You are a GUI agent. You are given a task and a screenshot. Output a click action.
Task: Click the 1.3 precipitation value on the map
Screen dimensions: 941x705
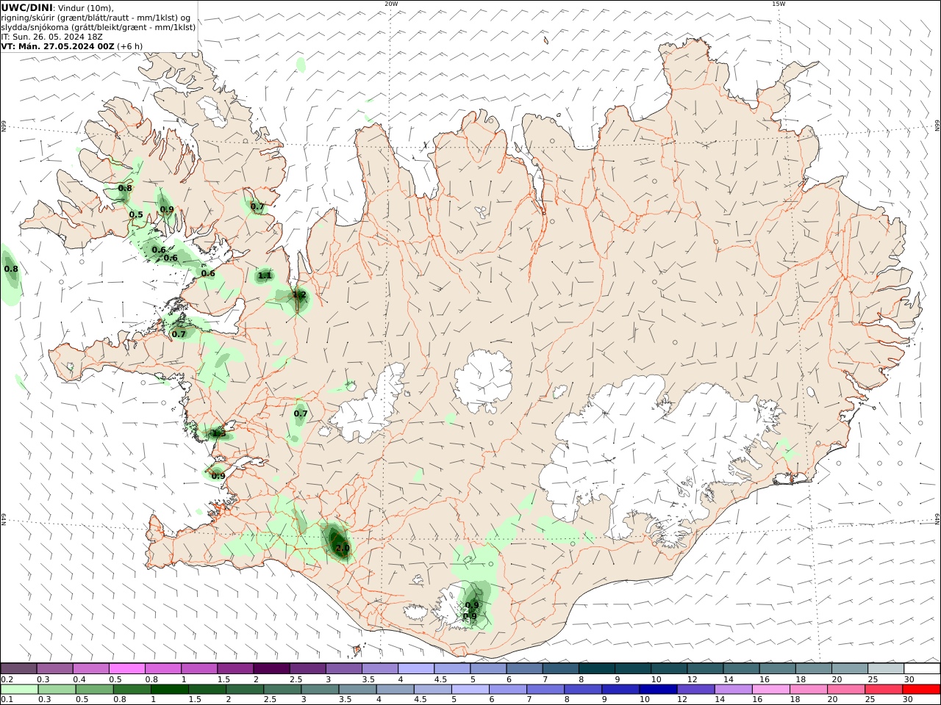tap(218, 433)
